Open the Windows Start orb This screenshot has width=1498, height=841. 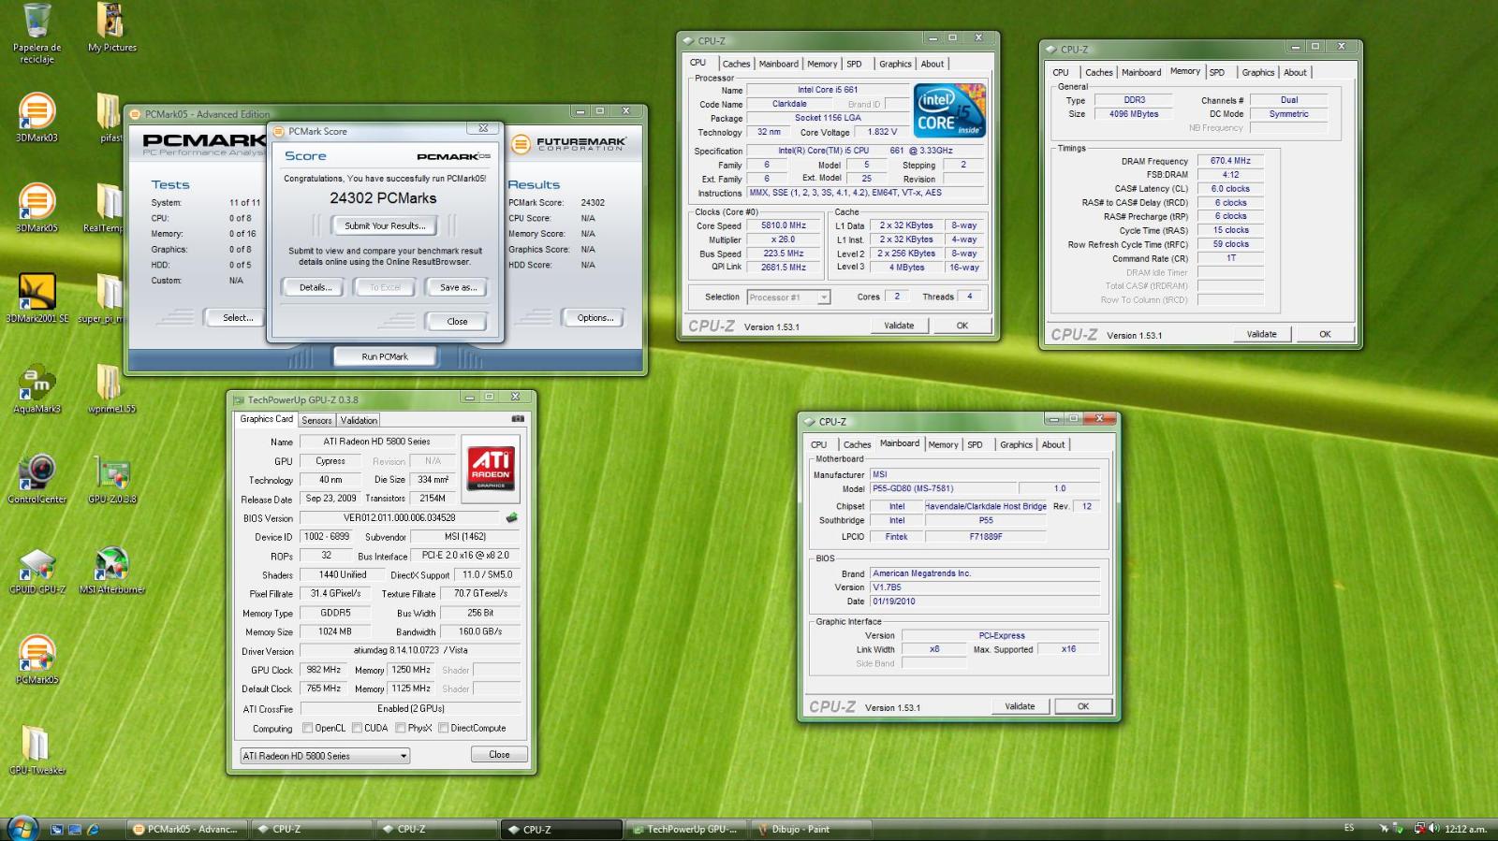click(x=22, y=828)
